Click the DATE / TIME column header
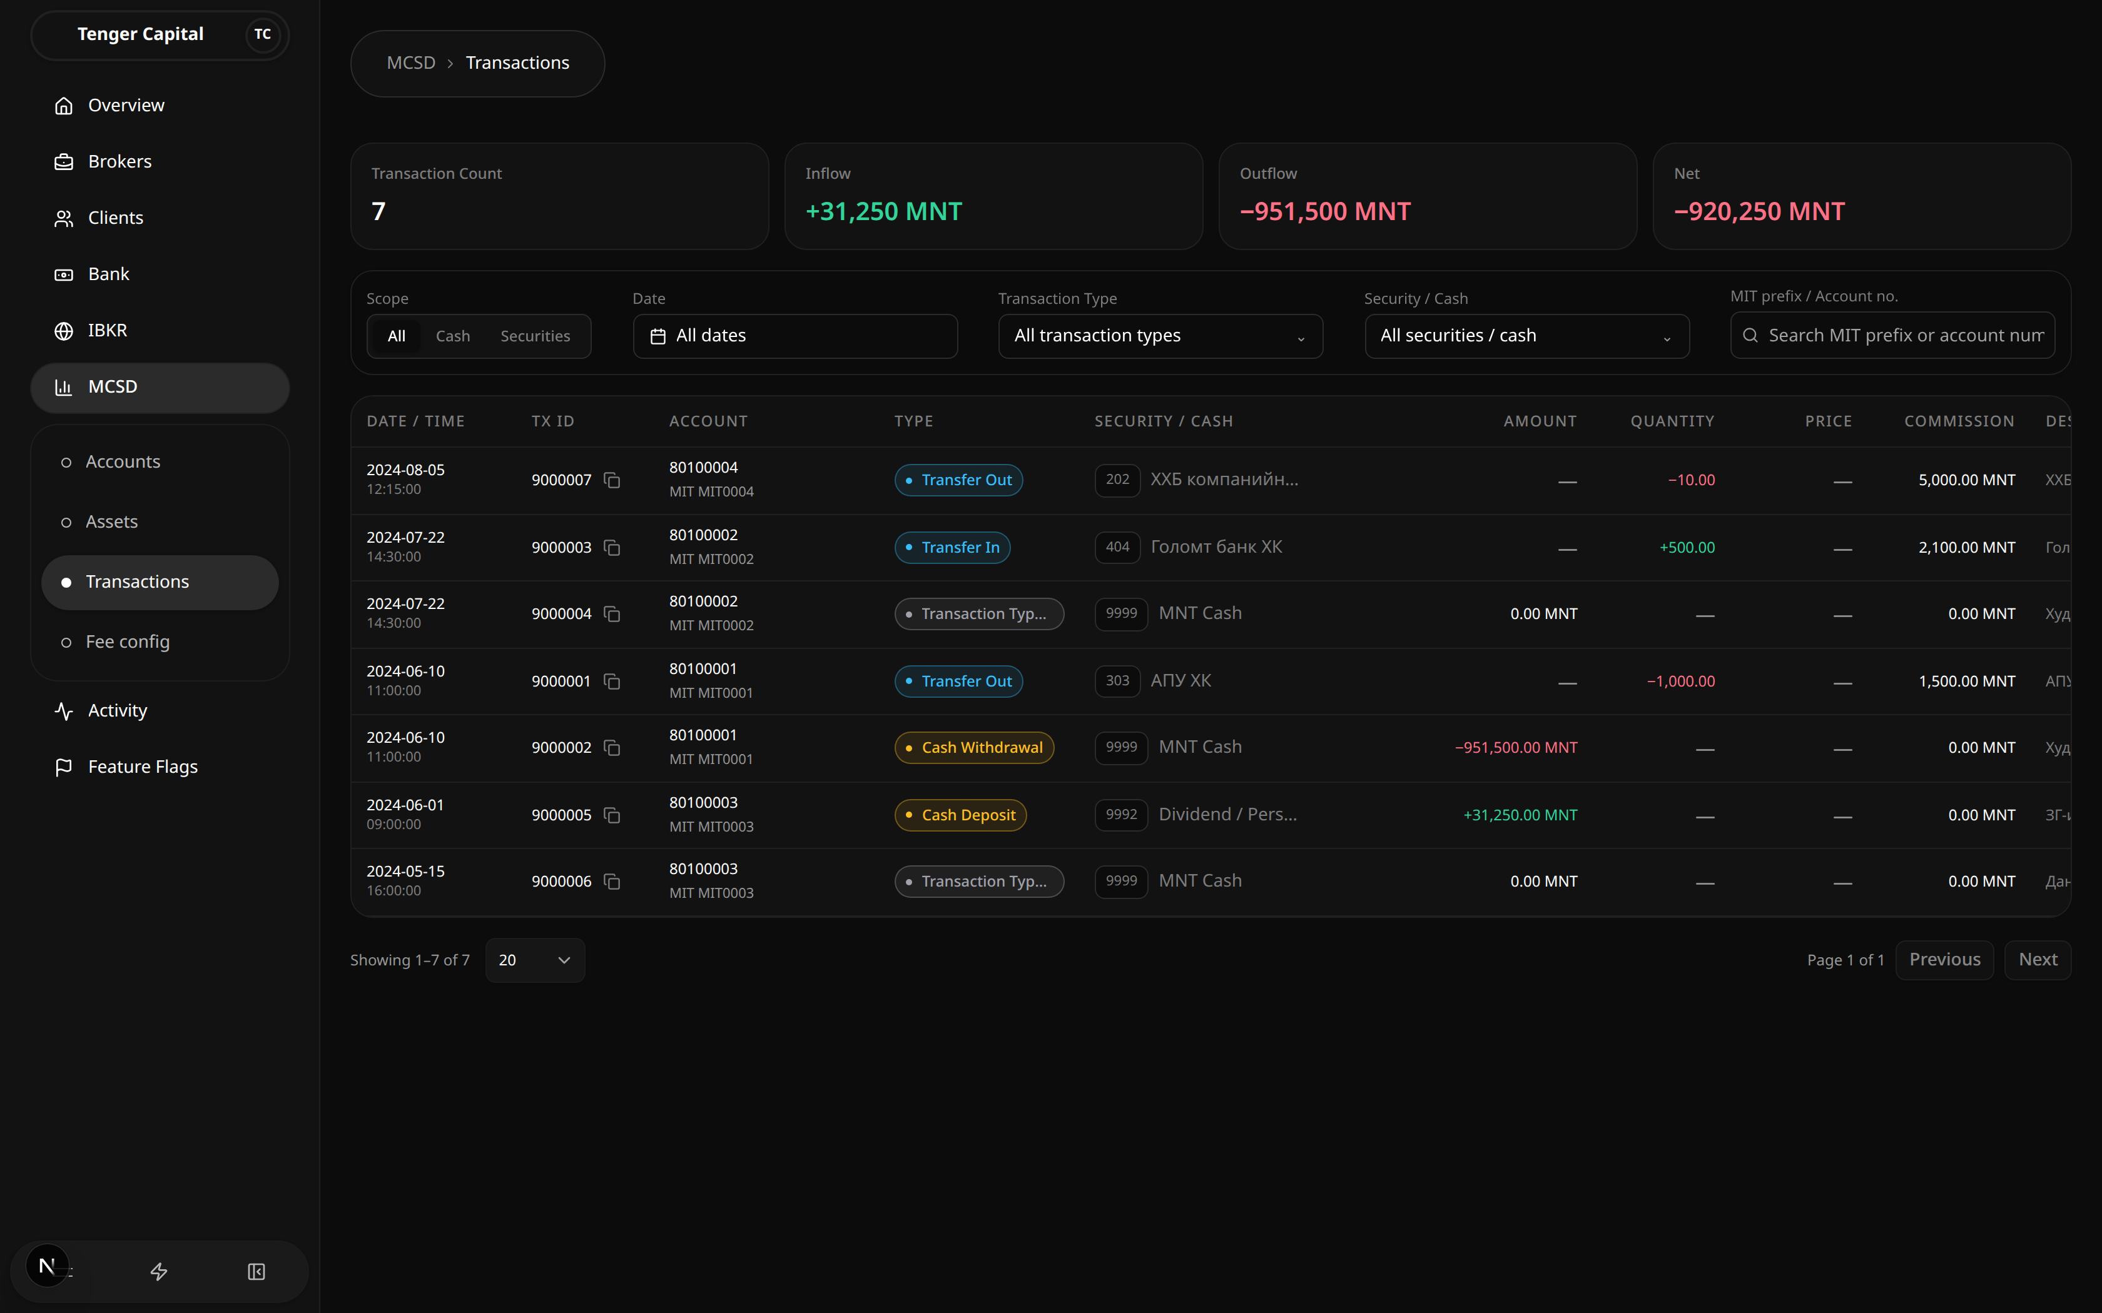Image resolution: width=2102 pixels, height=1313 pixels. [x=415, y=421]
